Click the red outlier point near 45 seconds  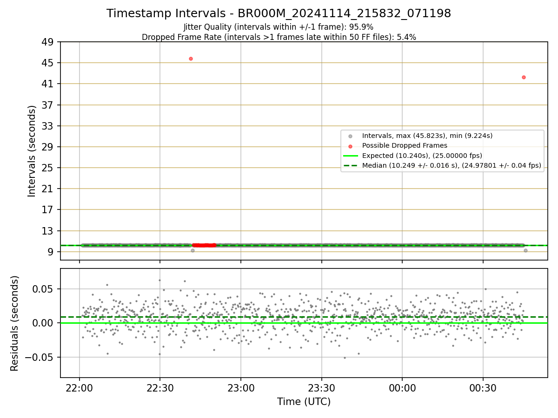click(191, 59)
